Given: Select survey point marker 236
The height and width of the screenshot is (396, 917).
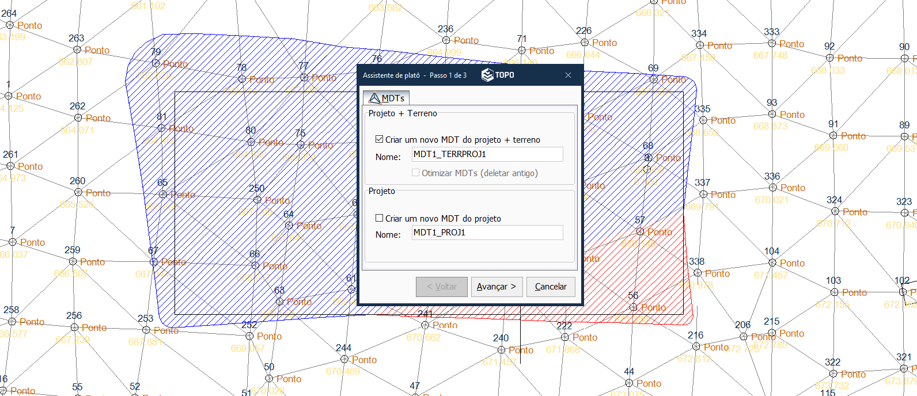Looking at the screenshot, I should tap(446, 40).
